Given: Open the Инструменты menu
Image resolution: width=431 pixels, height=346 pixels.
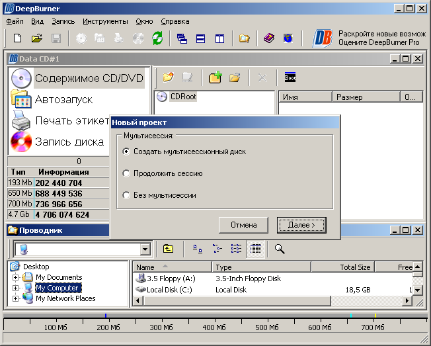Looking at the screenshot, I should click(106, 21).
